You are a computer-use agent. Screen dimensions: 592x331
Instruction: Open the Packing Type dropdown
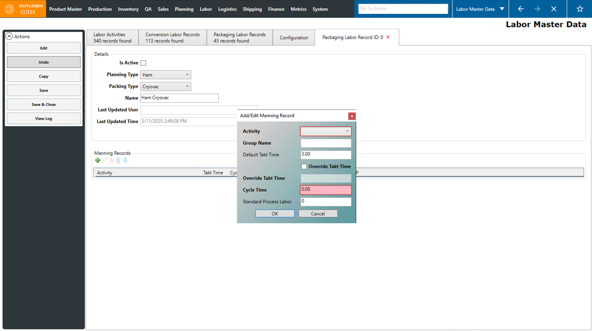click(165, 87)
